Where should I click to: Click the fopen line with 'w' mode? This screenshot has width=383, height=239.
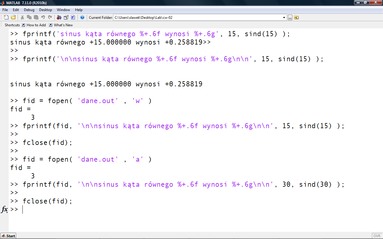pyautogui.click(x=81, y=101)
